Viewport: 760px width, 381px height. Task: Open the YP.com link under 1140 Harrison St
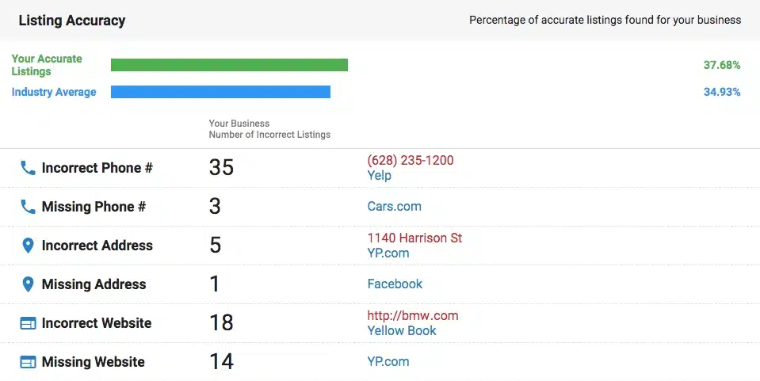pos(388,253)
